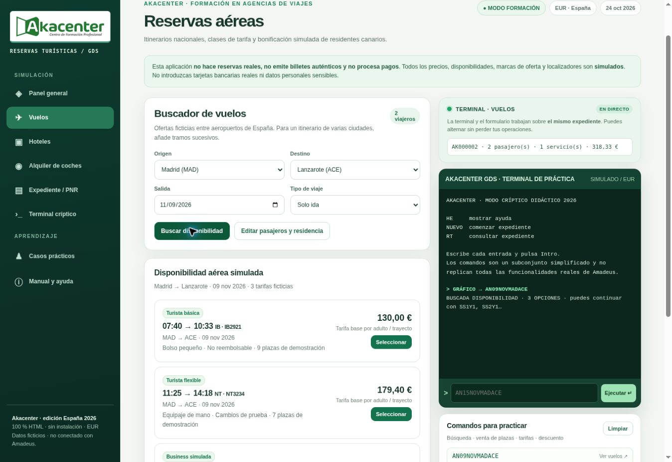Expand the Tipo de viaje dropdown

coord(355,205)
